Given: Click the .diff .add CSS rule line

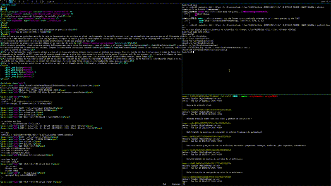Looking at the screenshot, I should tap(19, 68).
